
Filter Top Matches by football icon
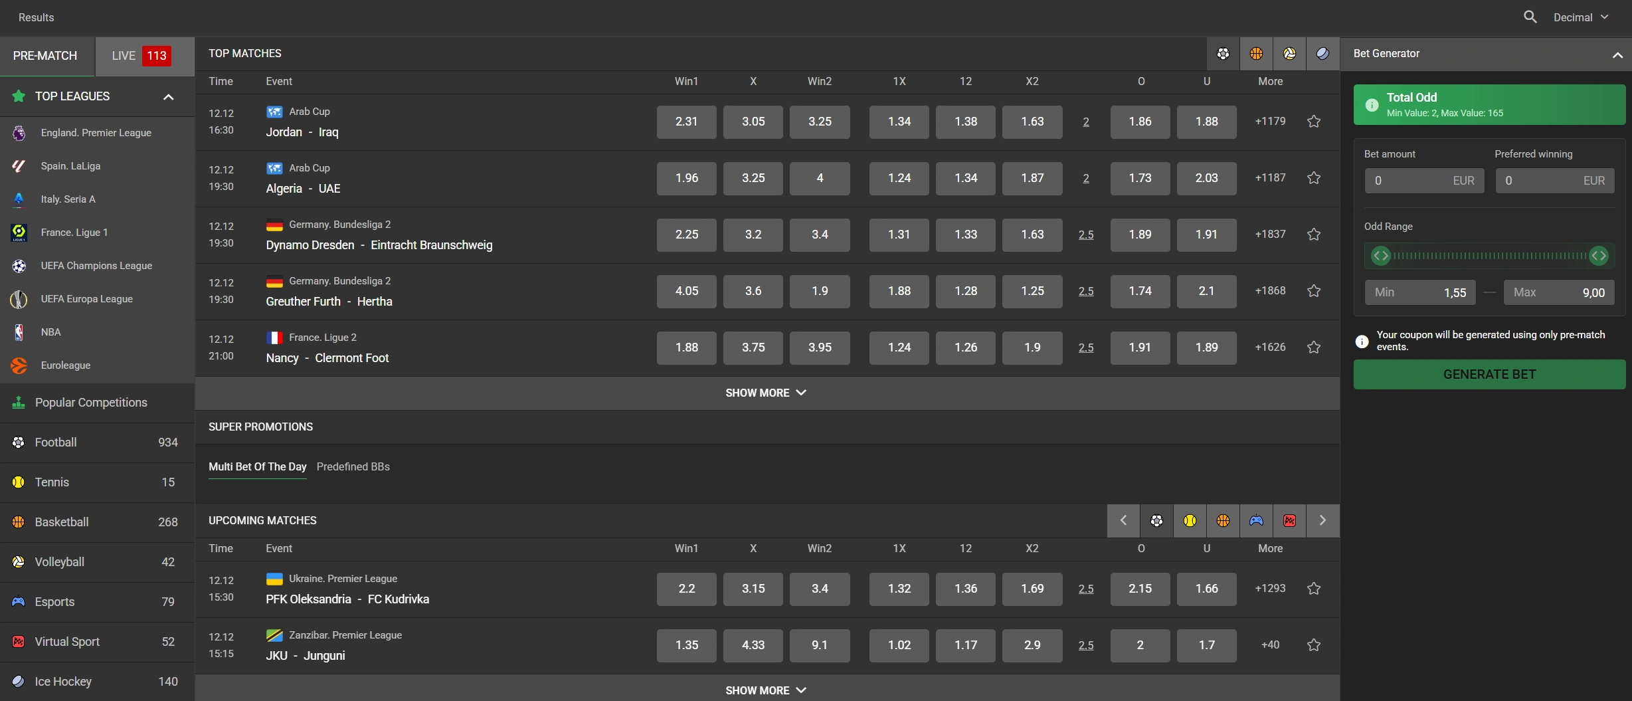coord(1223,54)
